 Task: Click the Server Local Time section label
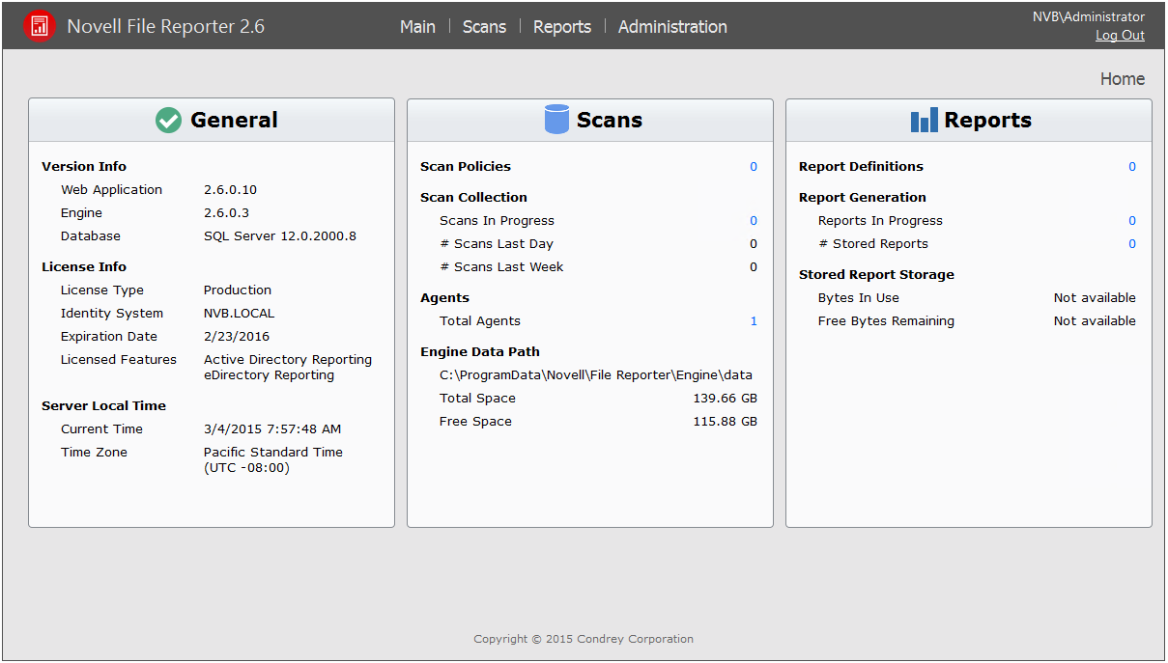point(103,406)
